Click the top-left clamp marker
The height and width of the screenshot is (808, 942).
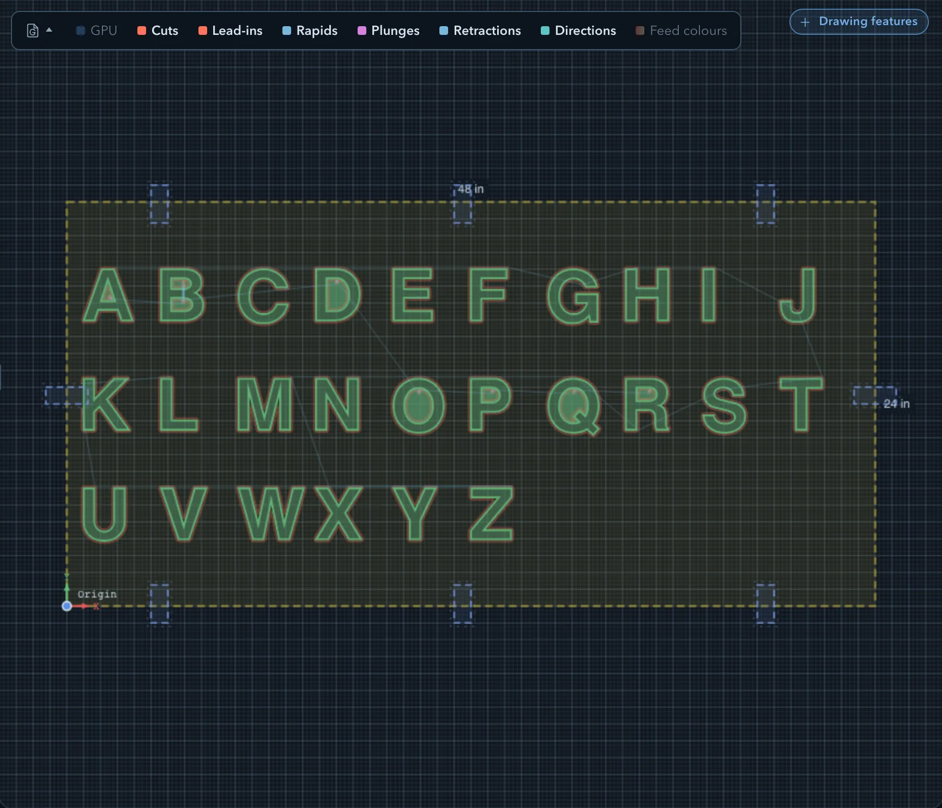pos(159,204)
